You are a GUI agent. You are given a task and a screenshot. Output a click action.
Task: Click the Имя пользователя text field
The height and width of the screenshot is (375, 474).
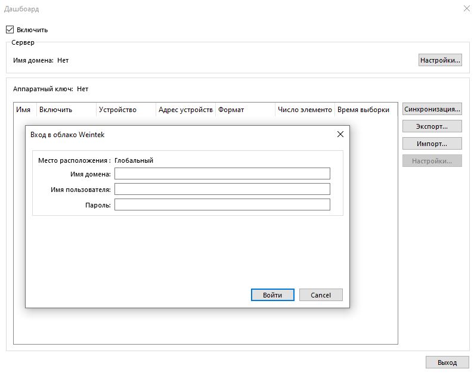pyautogui.click(x=222, y=189)
